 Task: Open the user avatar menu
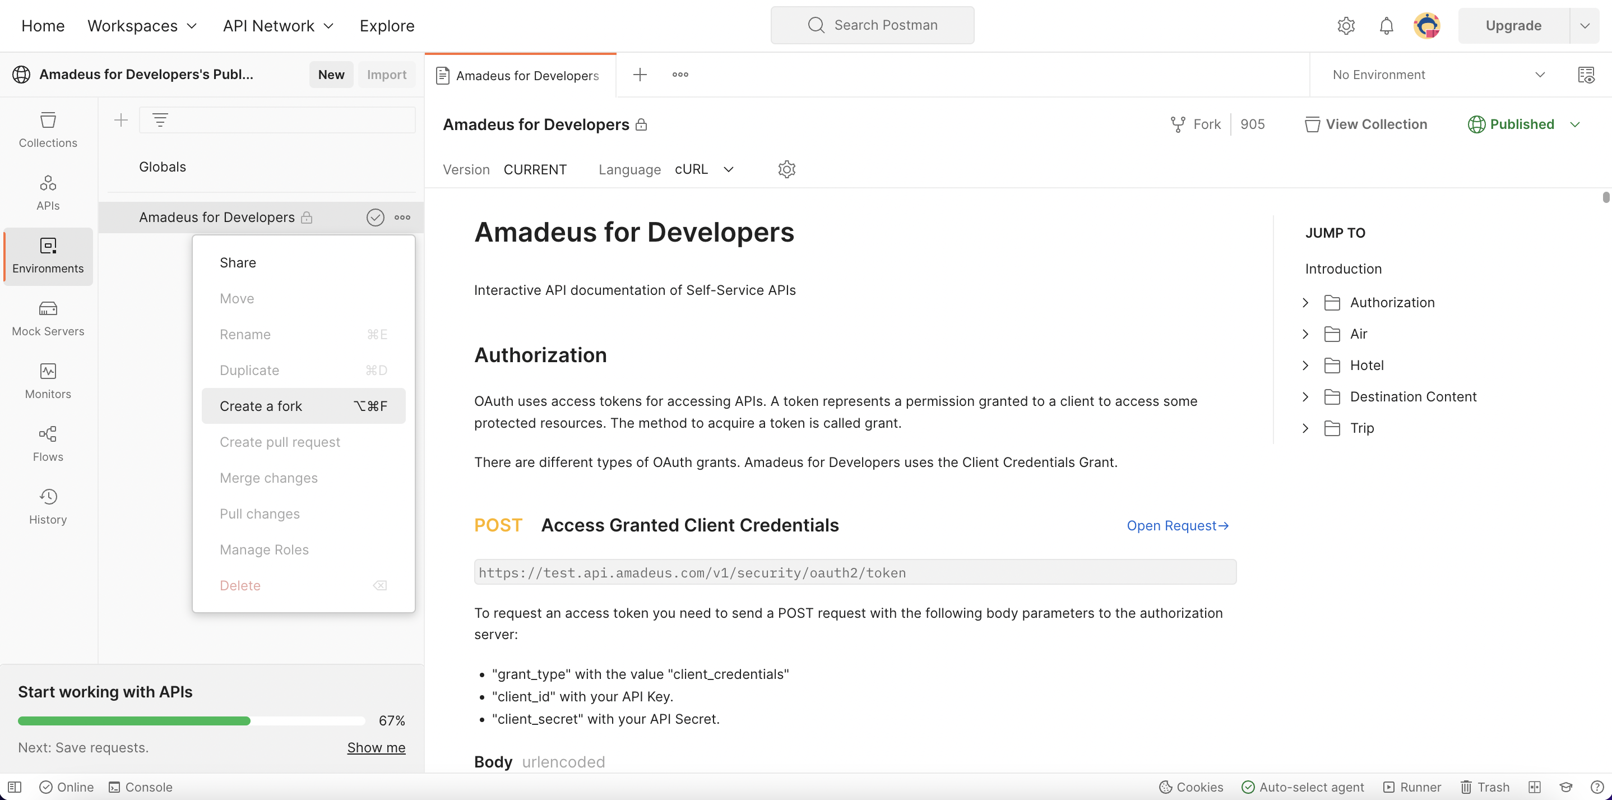click(x=1427, y=26)
